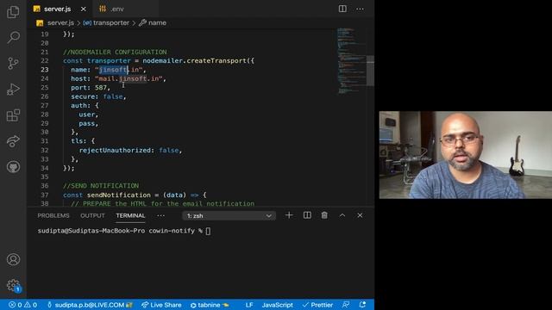552x310 pixels.
Task: Maximize the panel with the chevron up
Action: pos(342,215)
